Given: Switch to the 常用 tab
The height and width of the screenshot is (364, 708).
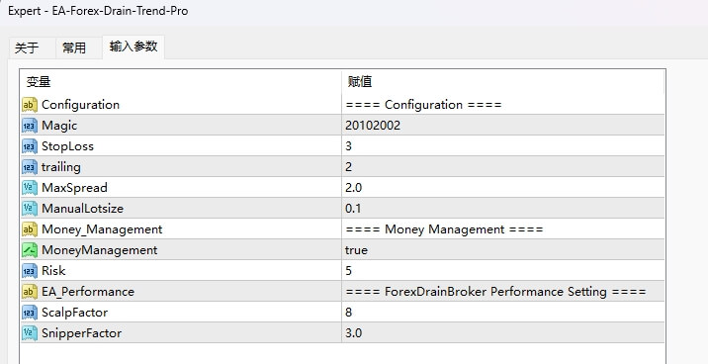Looking at the screenshot, I should tap(78, 47).
